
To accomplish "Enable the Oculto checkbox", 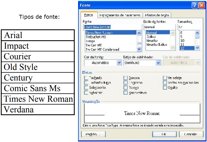I will click(x=165, y=87).
